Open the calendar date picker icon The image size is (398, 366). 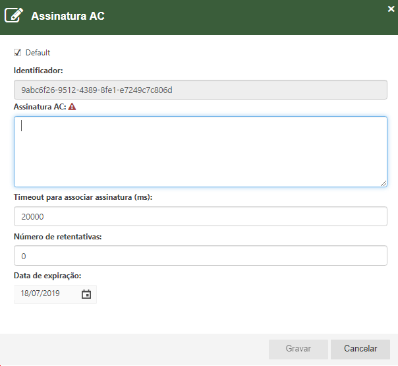tap(86, 294)
